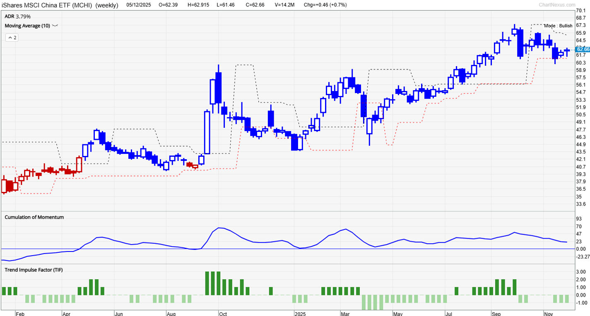Viewport: 590px width, 316px height.
Task: Select the Oct label on the date axis
Action: (223, 314)
